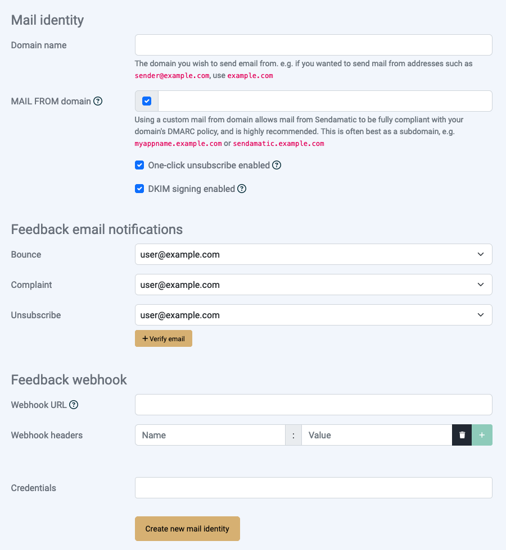Image resolution: width=506 pixels, height=550 pixels.
Task: Uncheck DKIM signing enabled
Action: coord(139,189)
